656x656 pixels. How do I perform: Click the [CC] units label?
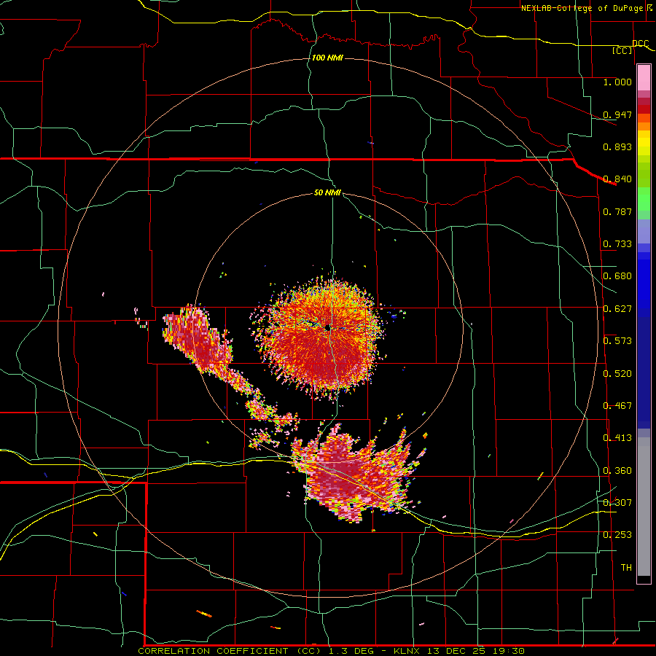click(622, 50)
